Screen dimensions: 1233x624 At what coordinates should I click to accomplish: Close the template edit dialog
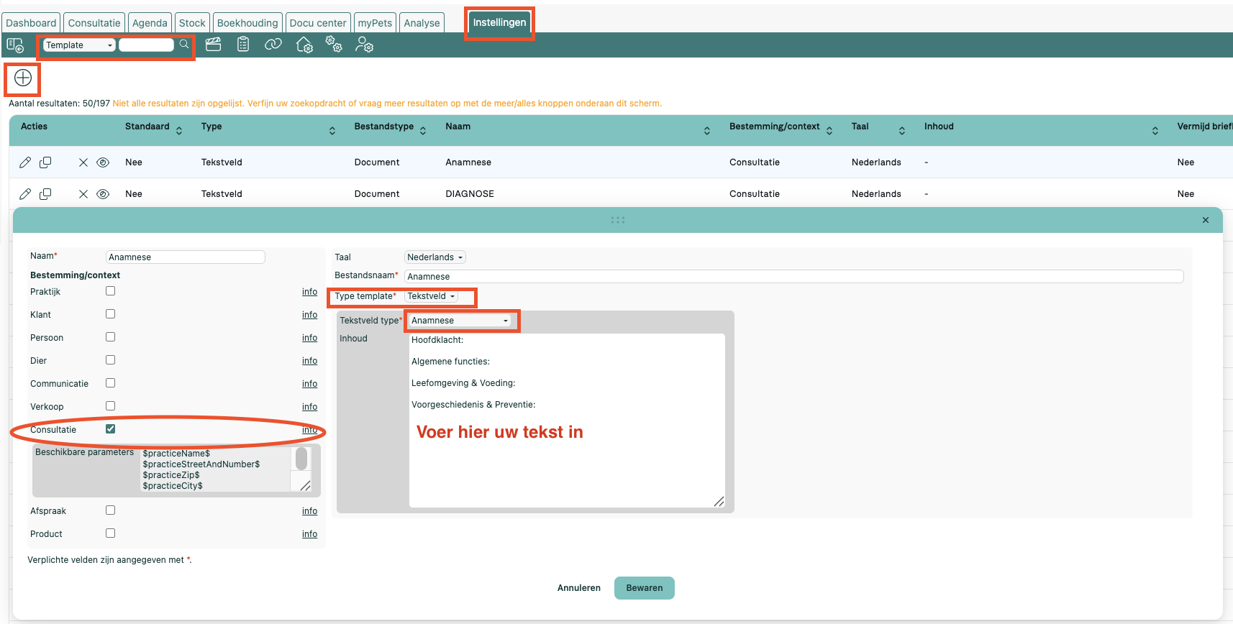point(1206,220)
